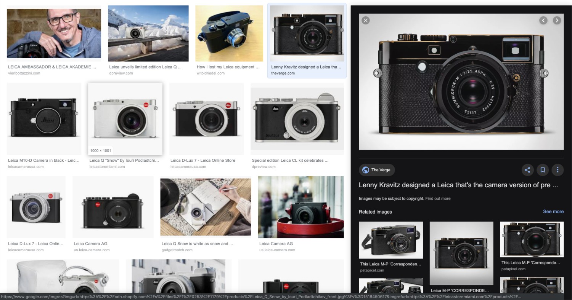
Task: Click the leicastoremiami.com source text
Action: click(x=107, y=167)
